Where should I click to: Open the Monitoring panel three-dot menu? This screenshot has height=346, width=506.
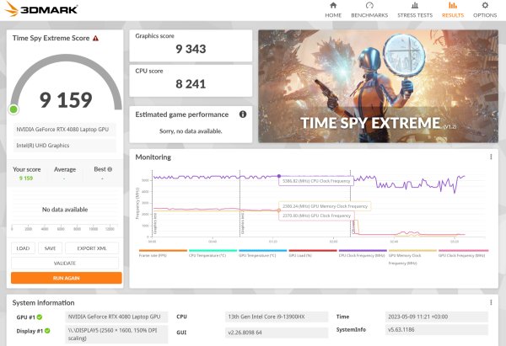491,157
